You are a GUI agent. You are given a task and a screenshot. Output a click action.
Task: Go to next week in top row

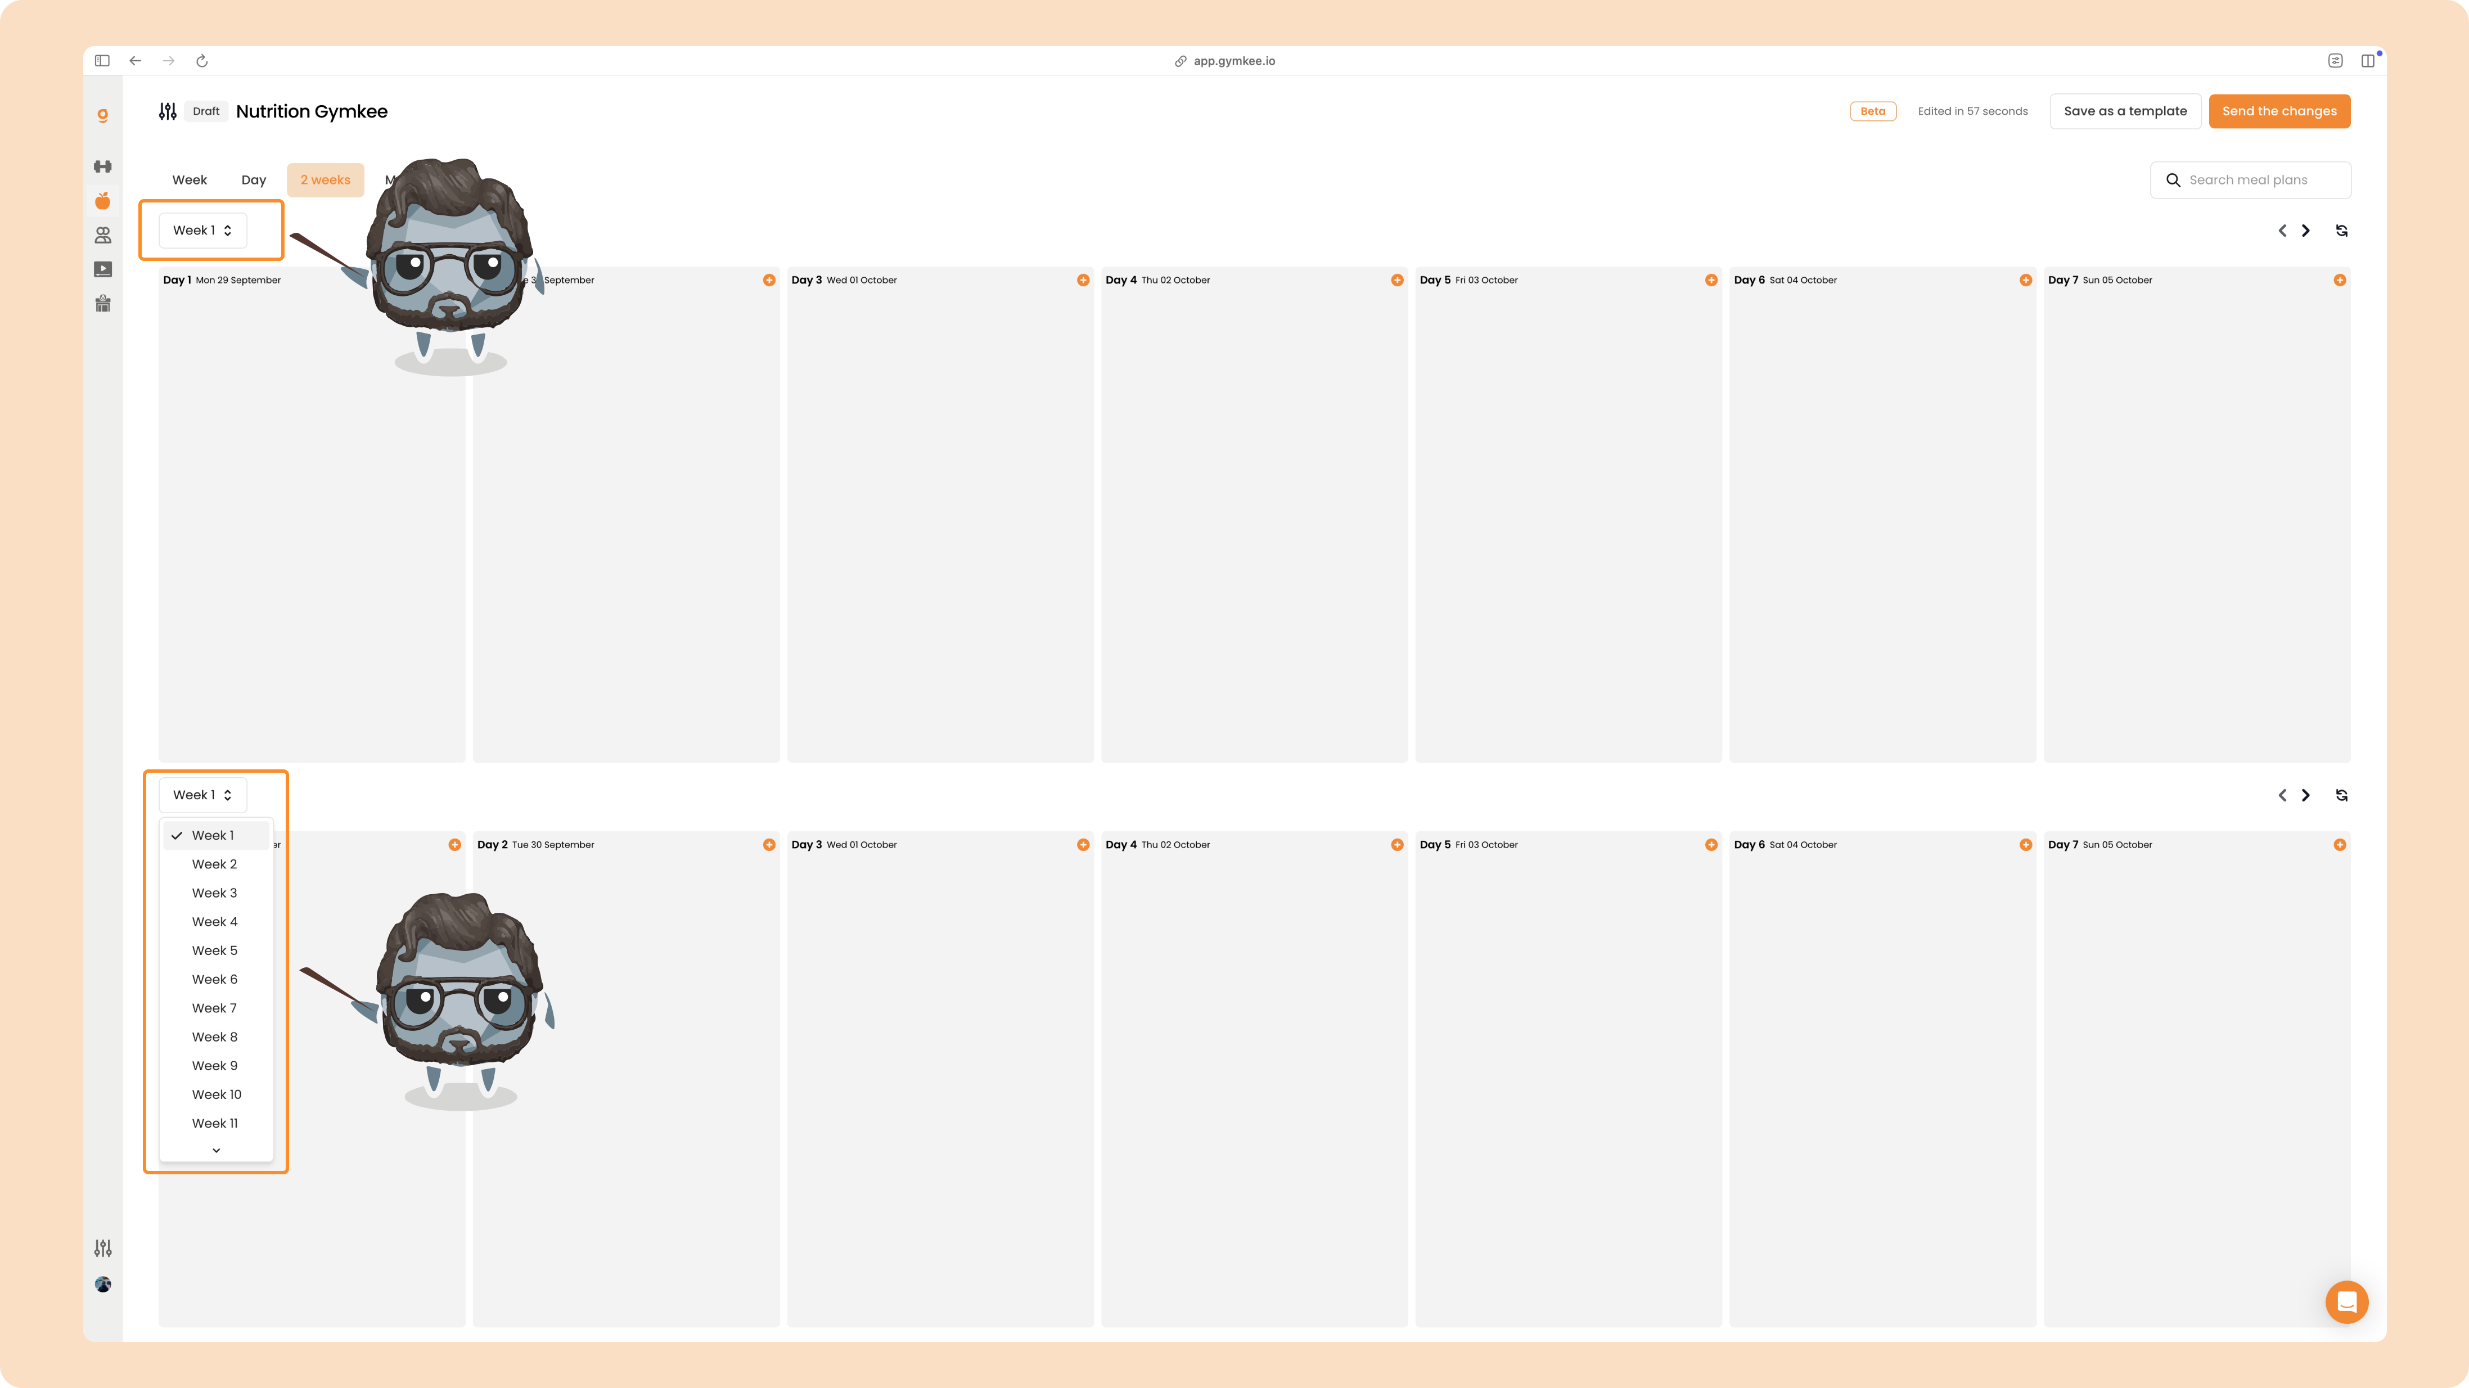[x=2306, y=230]
